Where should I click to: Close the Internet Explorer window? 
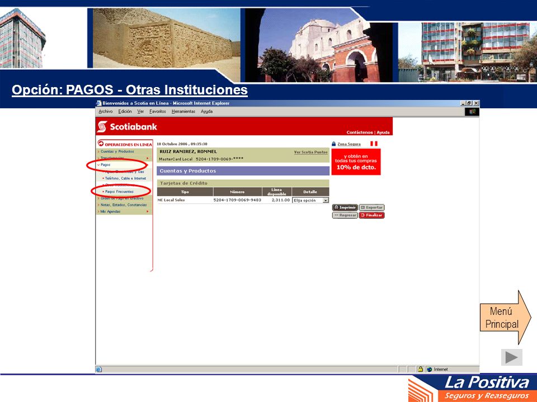[476, 103]
